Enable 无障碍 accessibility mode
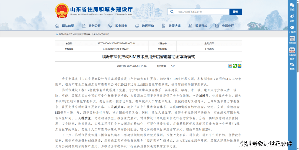The image size is (299, 150). [x=292, y=29]
